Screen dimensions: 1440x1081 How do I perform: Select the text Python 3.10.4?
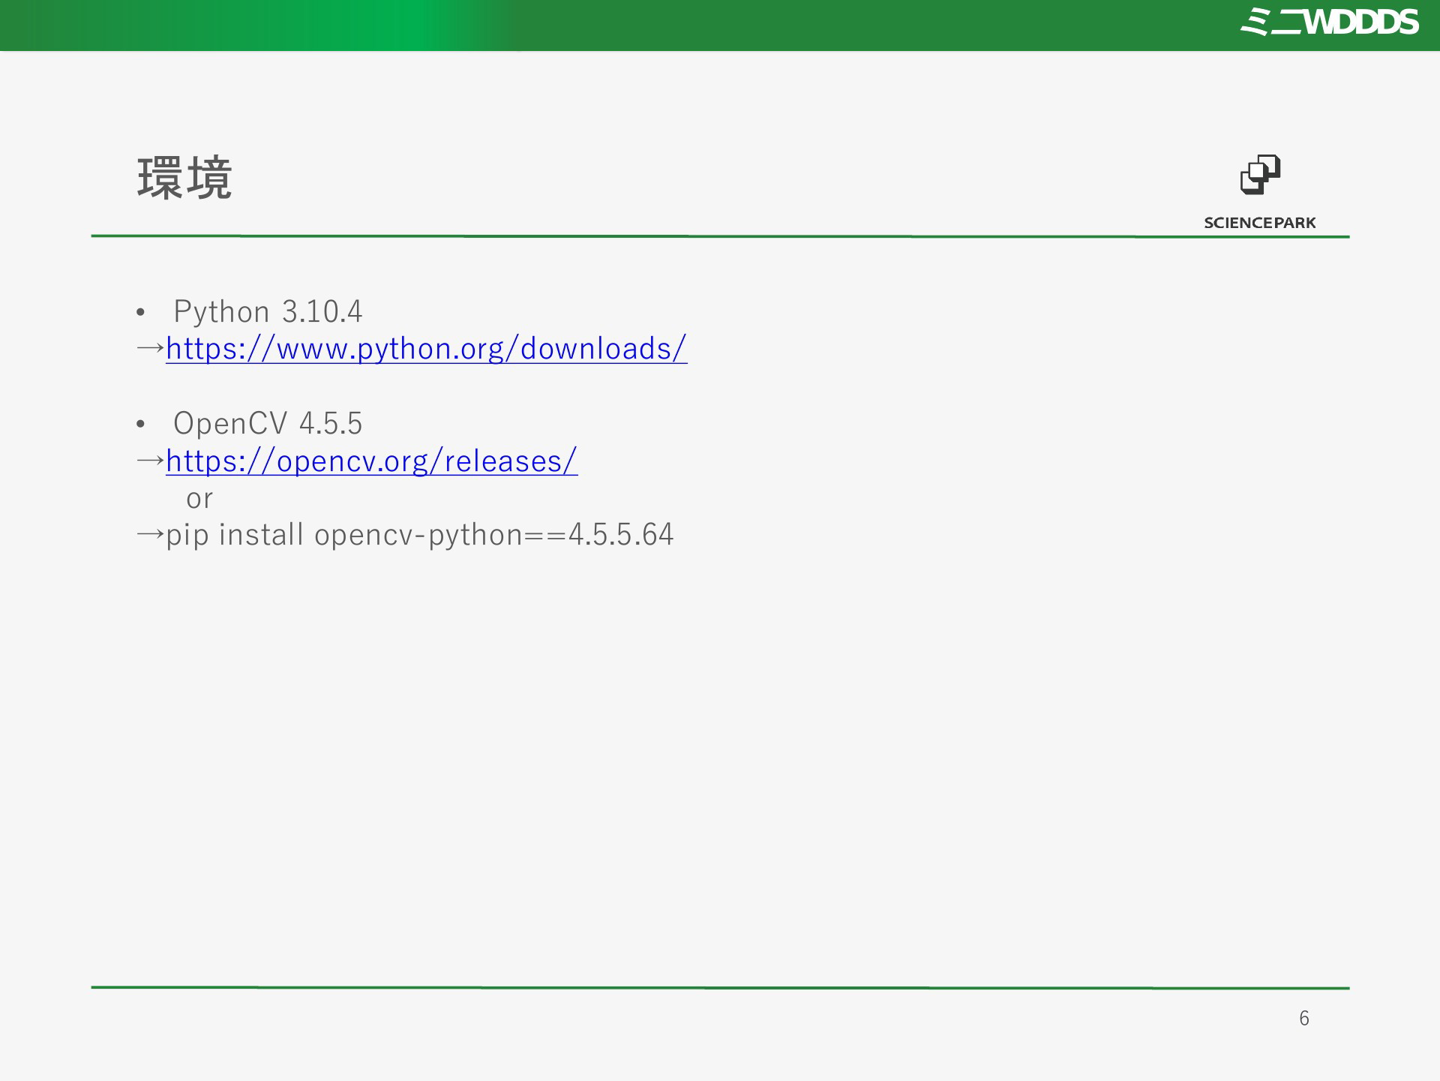tap(268, 311)
